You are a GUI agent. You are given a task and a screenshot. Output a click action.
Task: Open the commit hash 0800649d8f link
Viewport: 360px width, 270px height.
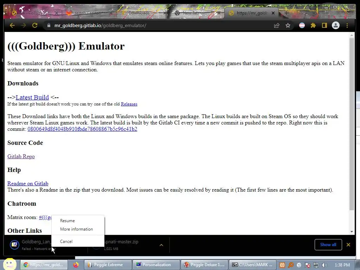point(82,129)
